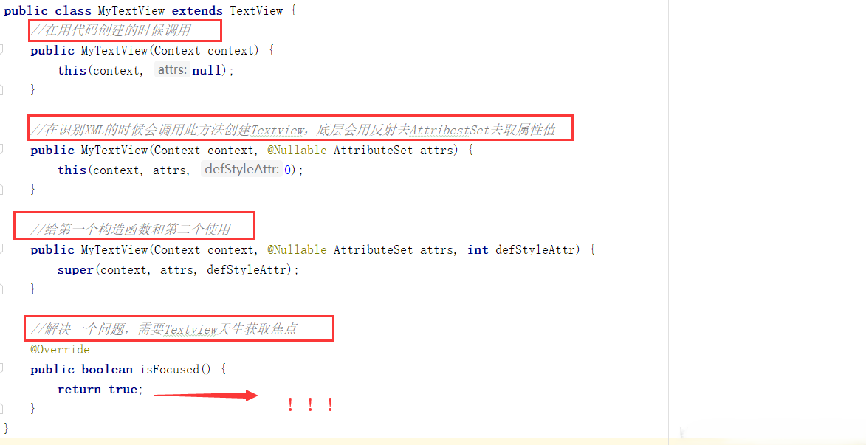866x445 pixels.
Task: Click the TextView superclass after extends
Action: pos(256,11)
